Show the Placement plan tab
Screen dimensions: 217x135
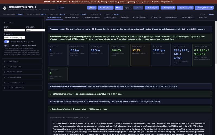171,18
